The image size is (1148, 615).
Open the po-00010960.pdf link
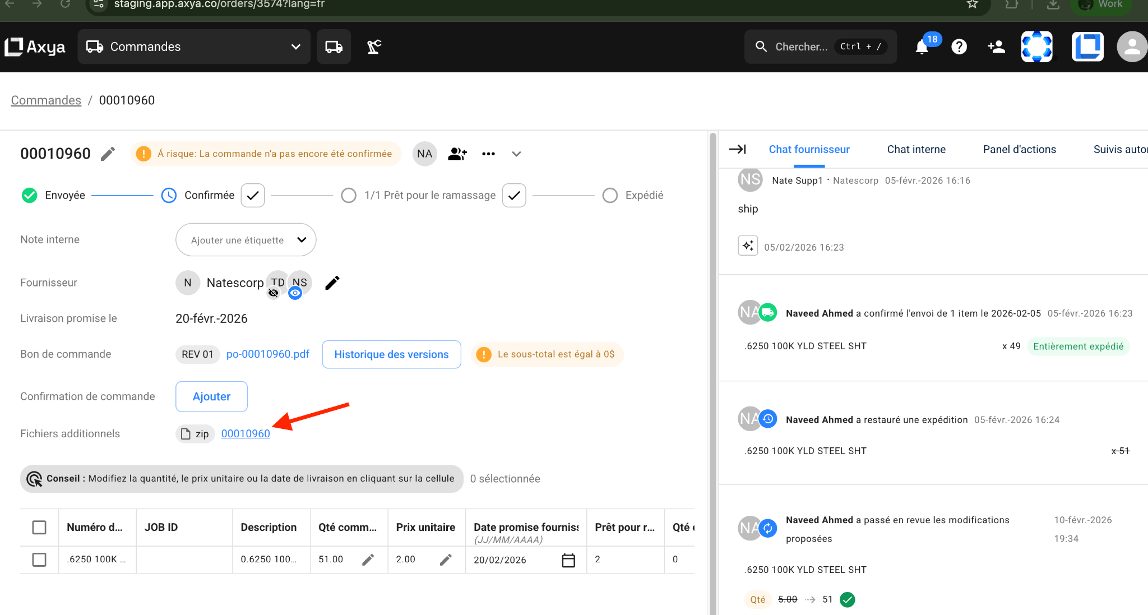click(267, 354)
